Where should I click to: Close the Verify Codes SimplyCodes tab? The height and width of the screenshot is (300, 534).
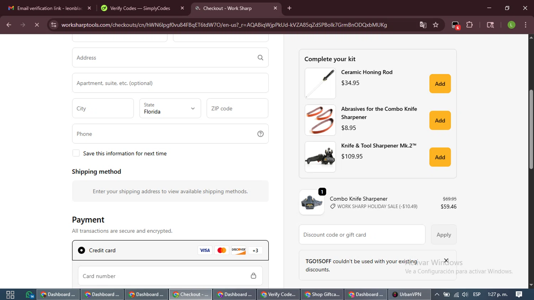[182, 8]
